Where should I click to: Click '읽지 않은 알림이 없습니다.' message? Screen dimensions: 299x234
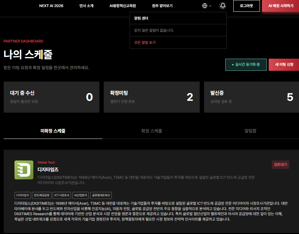click(154, 30)
